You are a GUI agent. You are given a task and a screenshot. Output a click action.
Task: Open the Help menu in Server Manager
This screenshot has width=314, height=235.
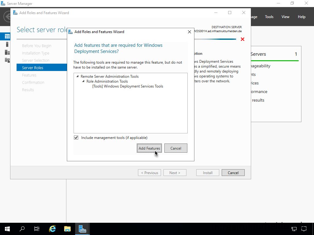pyautogui.click(x=302, y=17)
